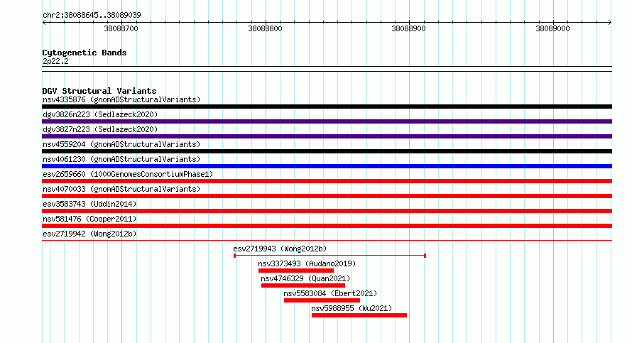Select the 2p22.2 band label

tap(55, 61)
